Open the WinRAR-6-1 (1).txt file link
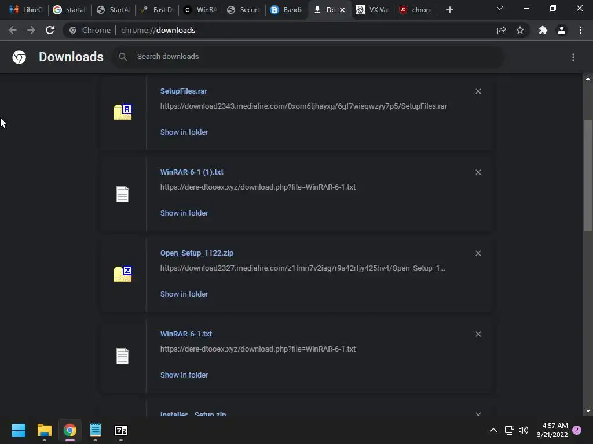This screenshot has height=444, width=593. click(192, 172)
